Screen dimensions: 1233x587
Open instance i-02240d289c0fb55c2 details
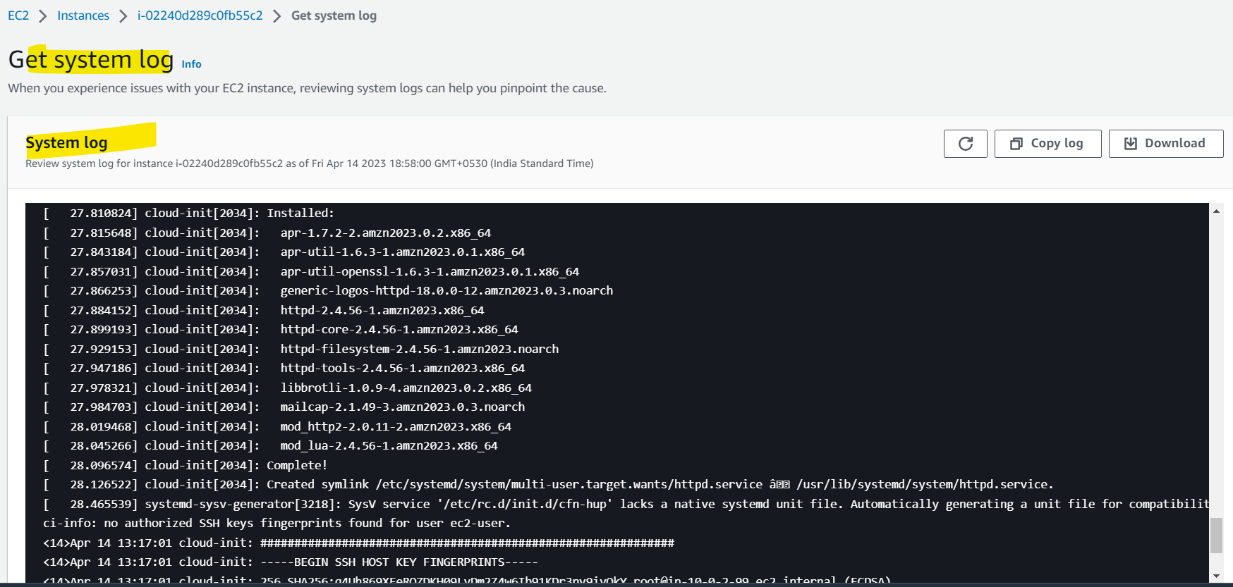tap(200, 15)
